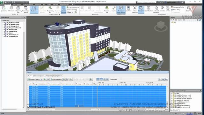This screenshot has height=115, width=204.
Task: Open the Свойства (Properties) panel
Action: (x=128, y=9)
